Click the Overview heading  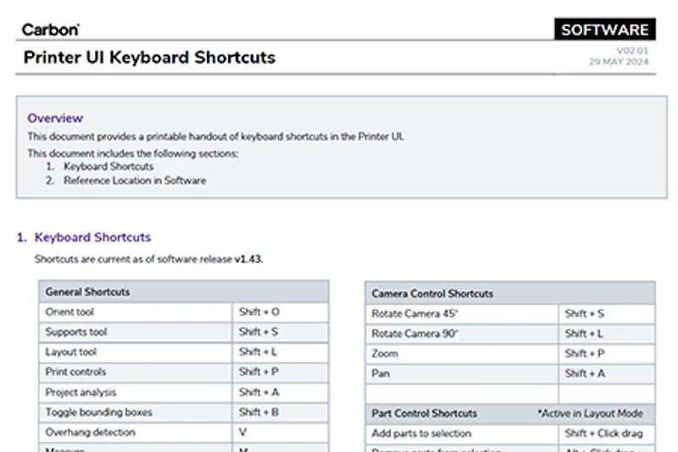(55, 118)
